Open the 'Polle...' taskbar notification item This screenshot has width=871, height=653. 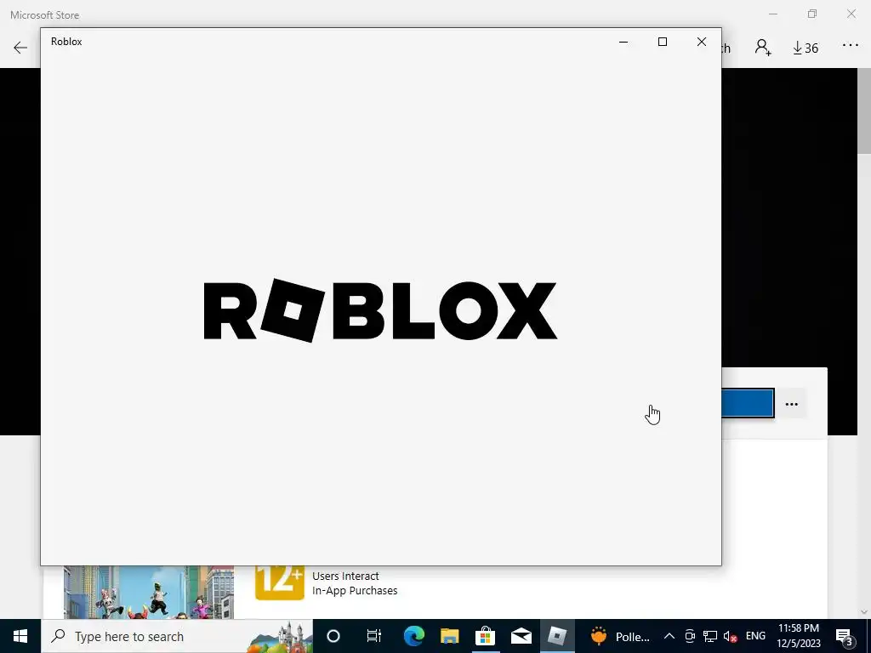[620, 636]
